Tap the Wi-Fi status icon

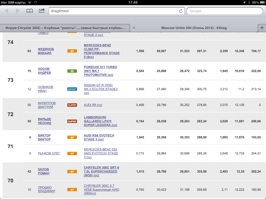(x=30, y=2)
